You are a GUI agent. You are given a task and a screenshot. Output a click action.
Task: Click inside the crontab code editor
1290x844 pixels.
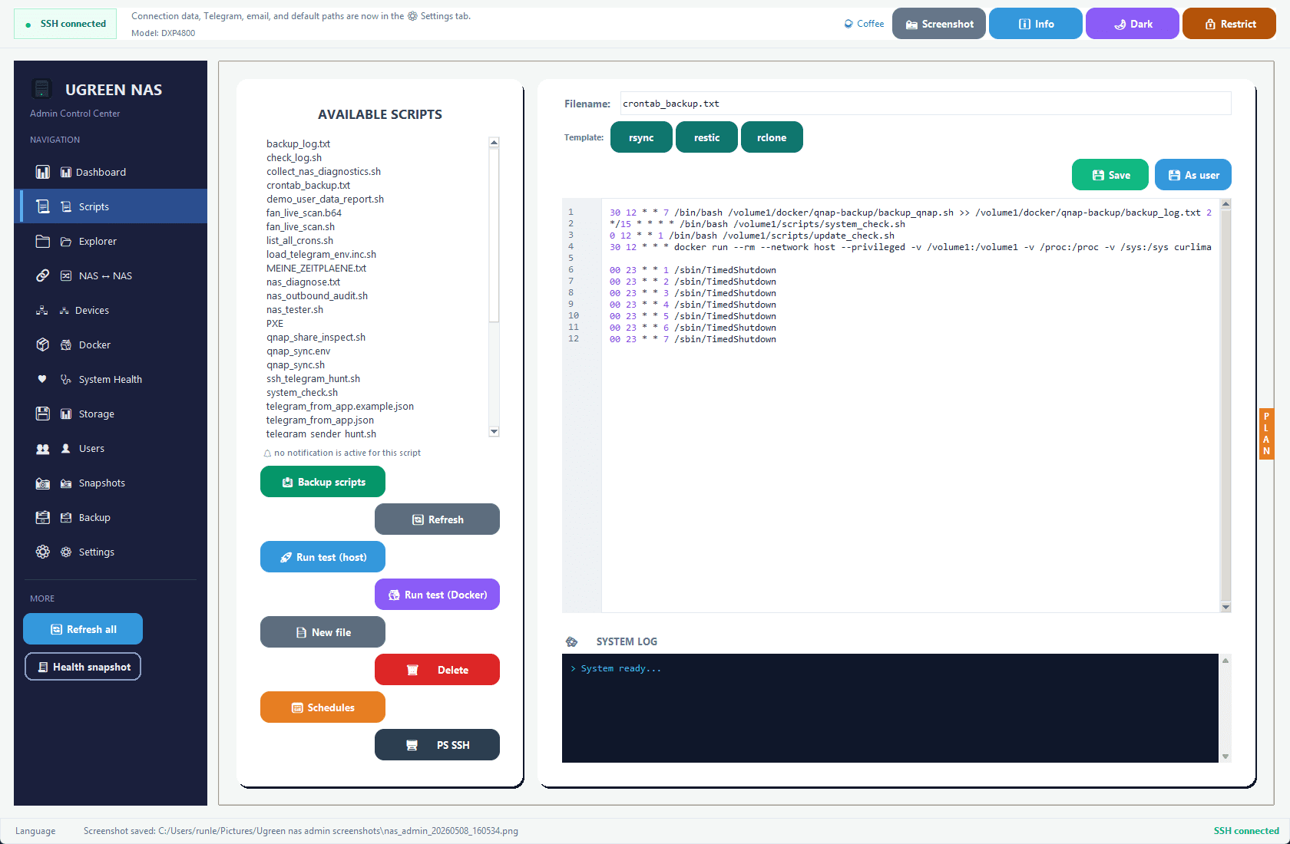click(910, 405)
